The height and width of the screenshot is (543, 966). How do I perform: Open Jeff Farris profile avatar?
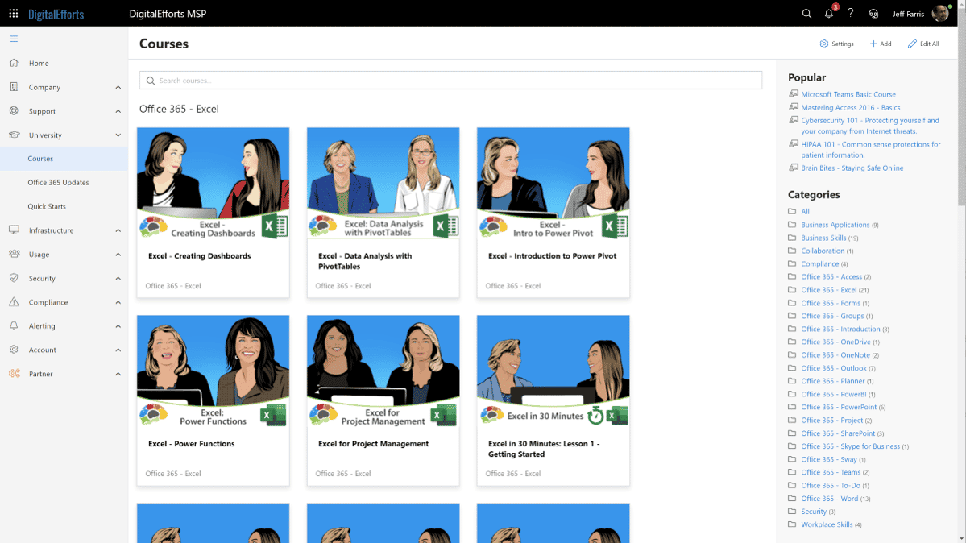[x=939, y=14]
